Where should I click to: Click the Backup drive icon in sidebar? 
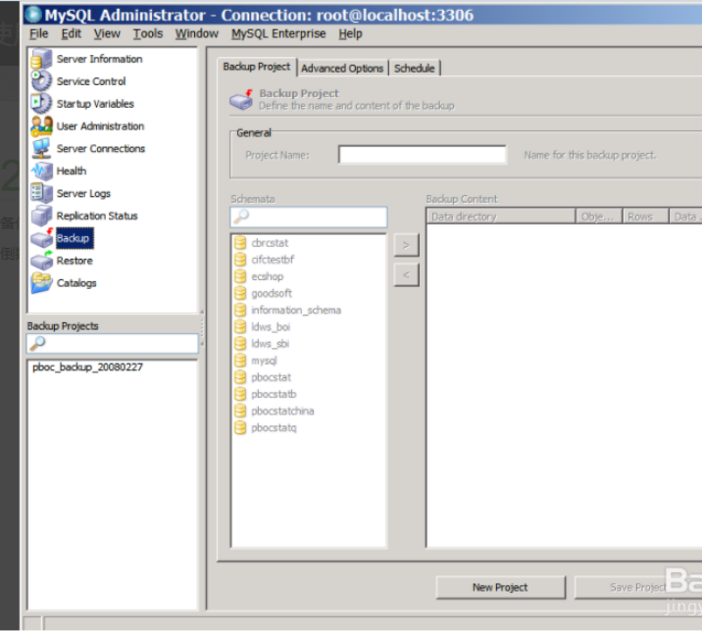pos(41,238)
